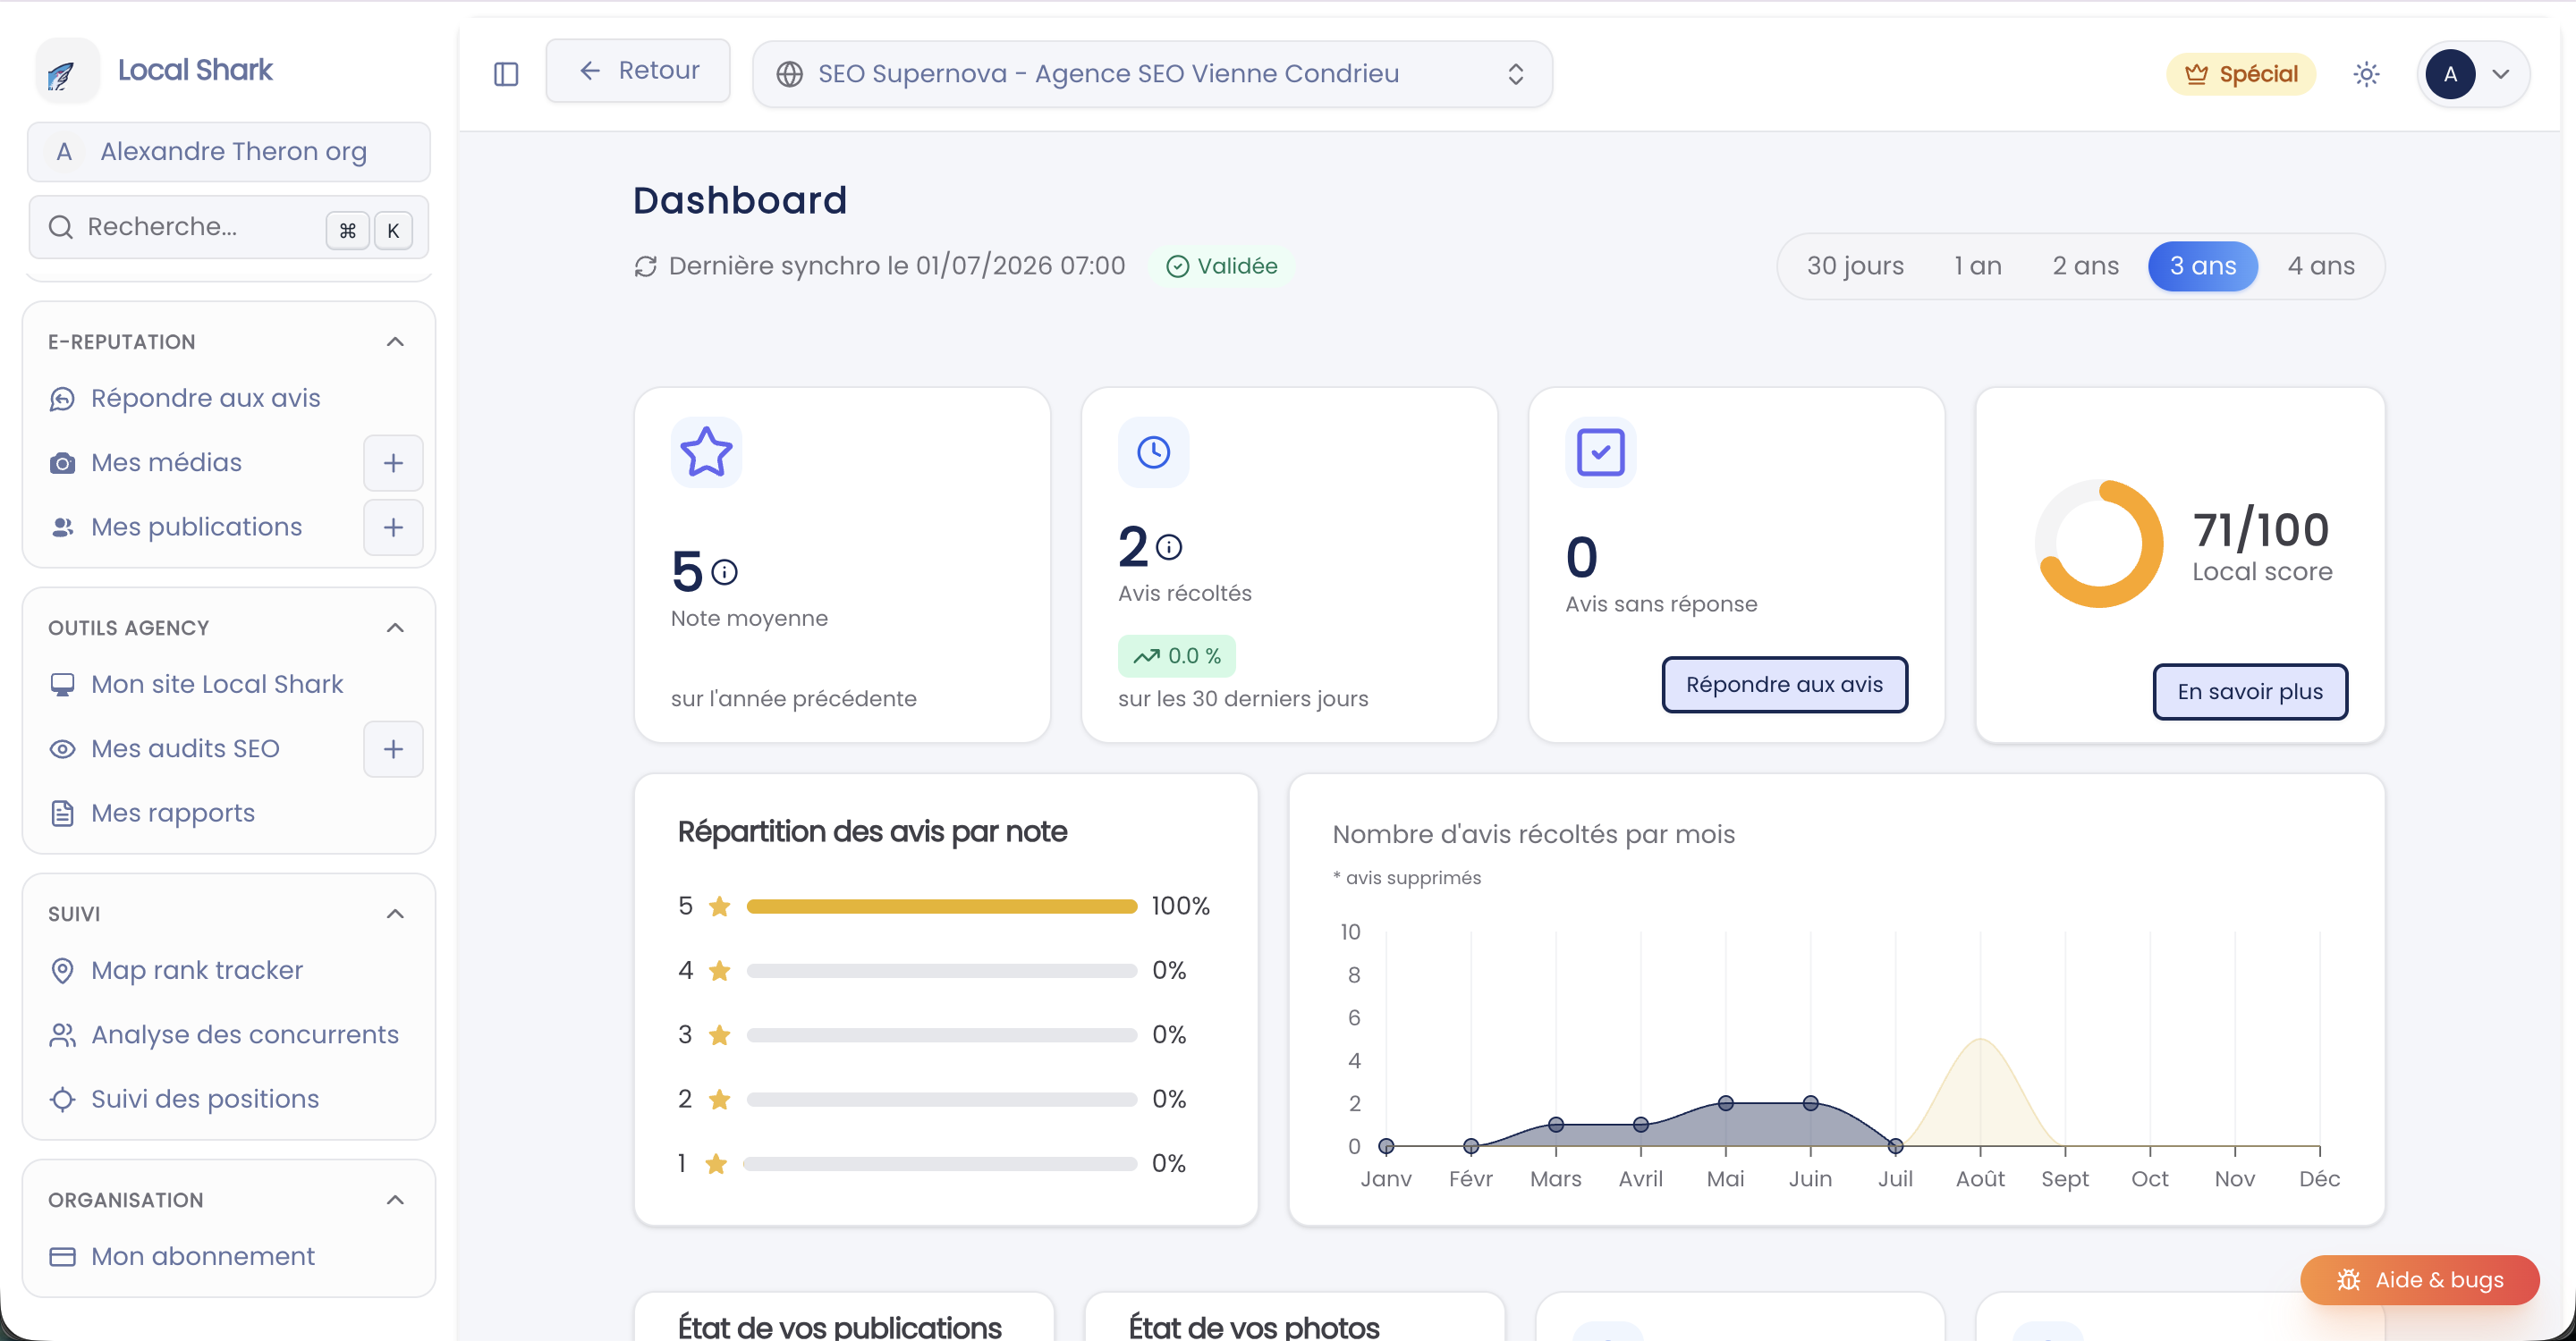
Task: Open the Alexandre Theron org selector
Action: [228, 152]
